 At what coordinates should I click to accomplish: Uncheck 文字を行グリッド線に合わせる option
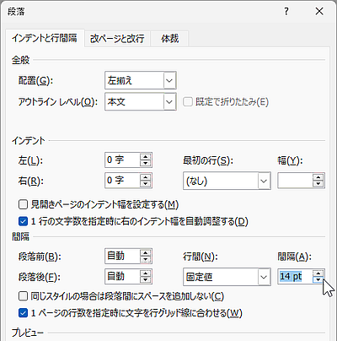pos(23,313)
